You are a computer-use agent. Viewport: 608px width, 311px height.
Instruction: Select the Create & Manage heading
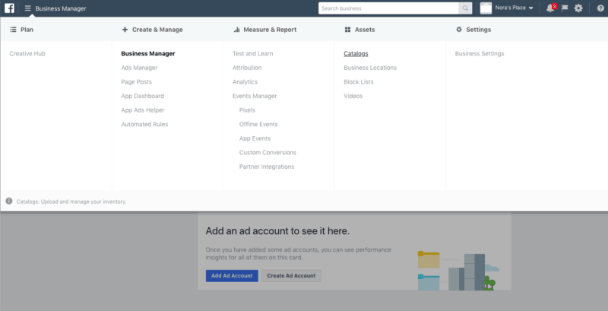click(157, 30)
